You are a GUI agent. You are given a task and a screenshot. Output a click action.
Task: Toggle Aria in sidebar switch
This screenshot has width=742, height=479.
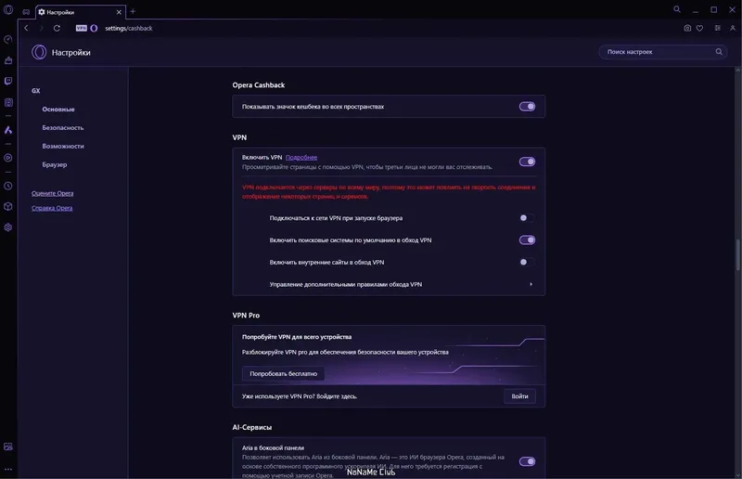click(527, 461)
